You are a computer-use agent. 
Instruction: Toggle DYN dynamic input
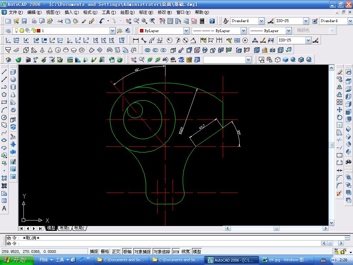coord(176,252)
